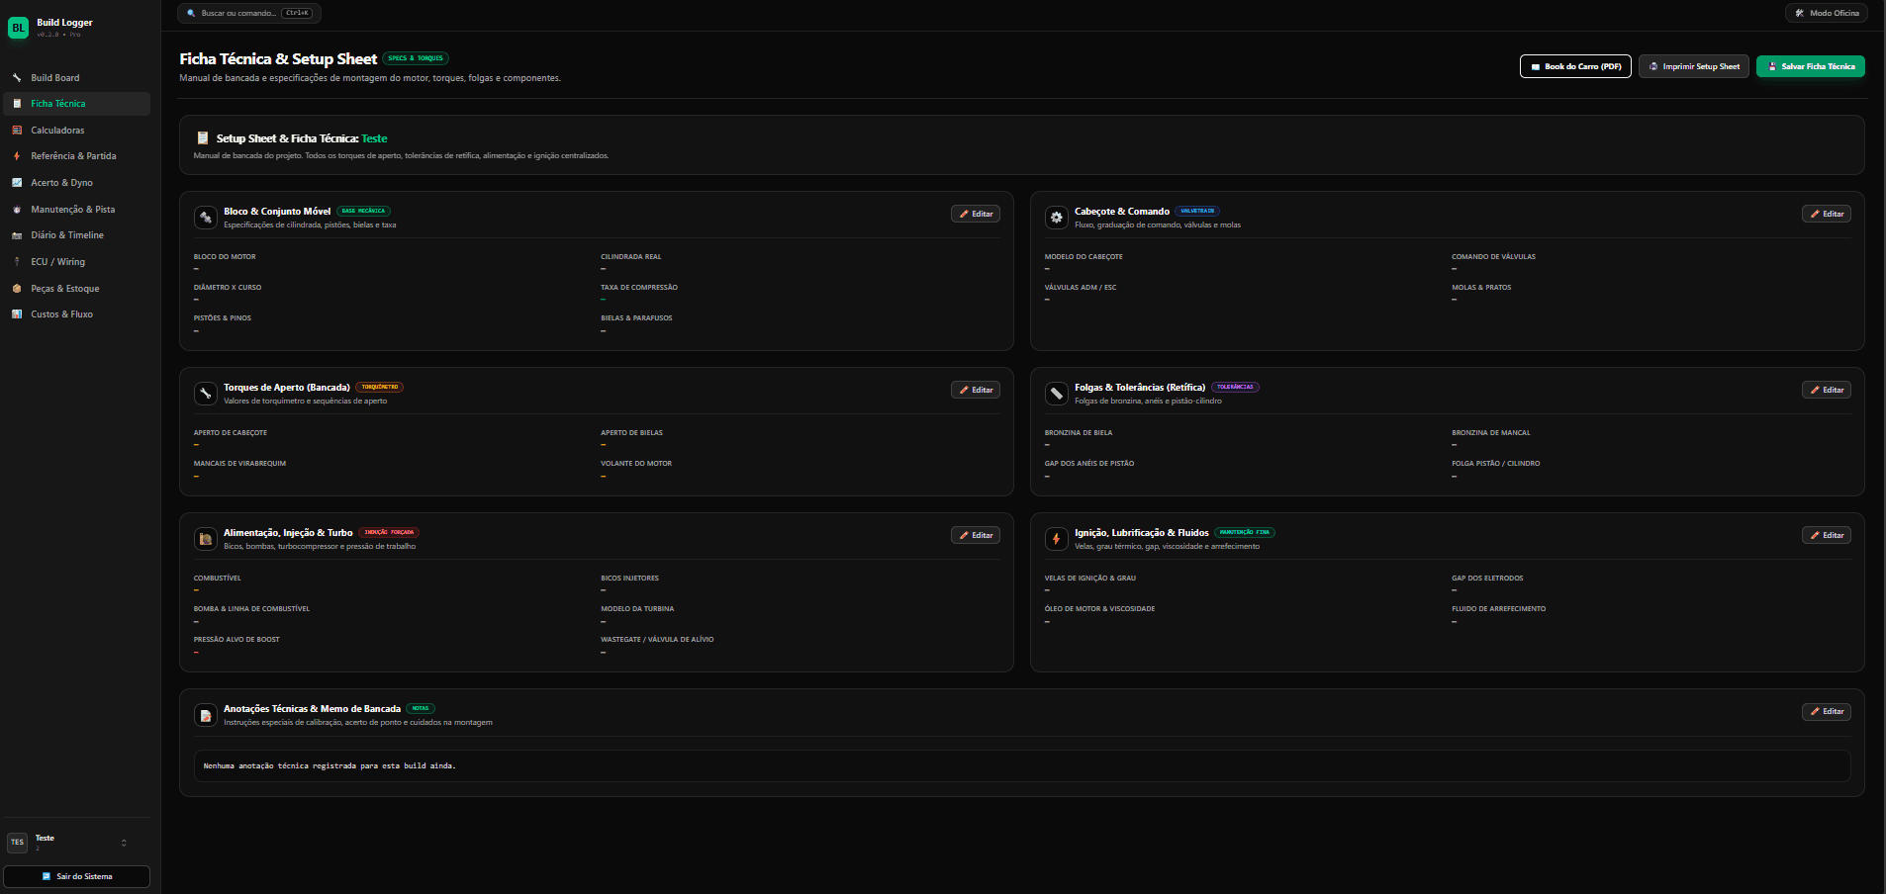The image size is (1886, 894).
Task: Toggle Modo Oficina mode
Action: click(1827, 13)
